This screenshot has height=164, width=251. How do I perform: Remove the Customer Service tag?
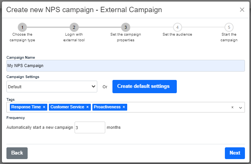click(x=87, y=107)
